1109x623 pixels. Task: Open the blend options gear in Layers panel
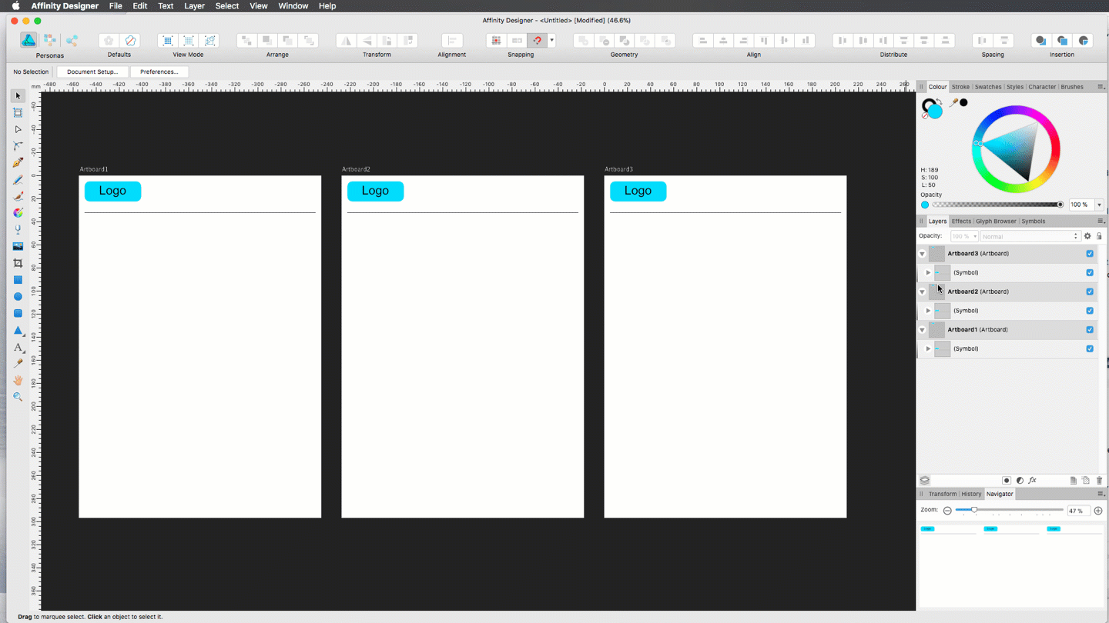(x=1087, y=235)
